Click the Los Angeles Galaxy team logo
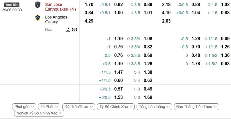This screenshot has height=119, width=231. point(38,18)
